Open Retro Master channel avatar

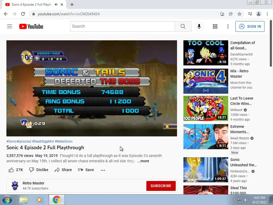click(x=15, y=186)
